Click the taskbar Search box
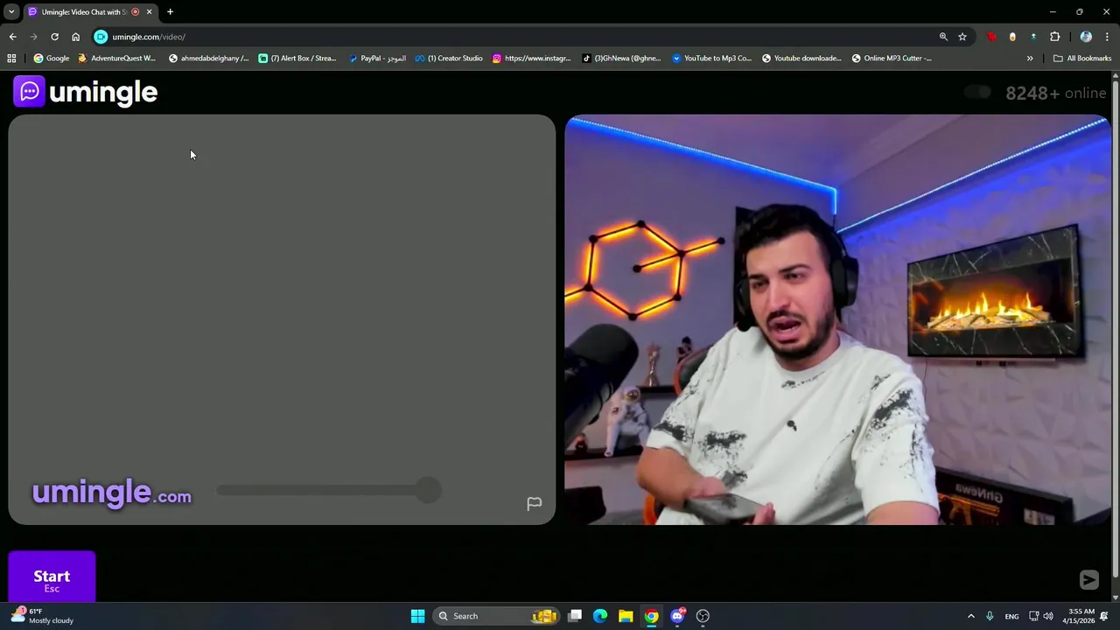Image resolution: width=1120 pixels, height=630 pixels. click(497, 616)
